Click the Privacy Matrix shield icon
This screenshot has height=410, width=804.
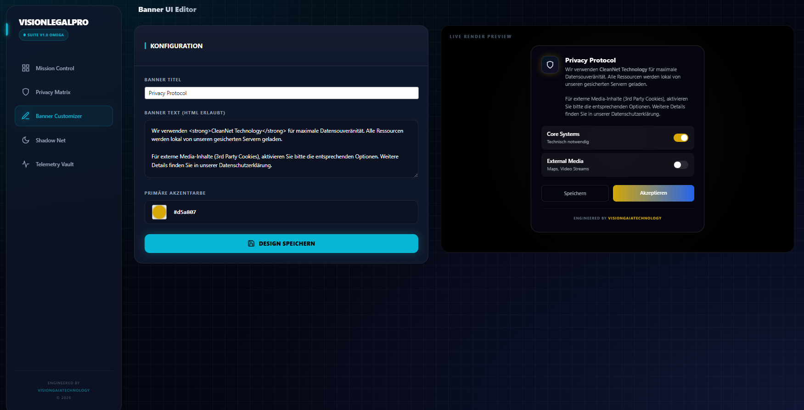[x=26, y=92]
